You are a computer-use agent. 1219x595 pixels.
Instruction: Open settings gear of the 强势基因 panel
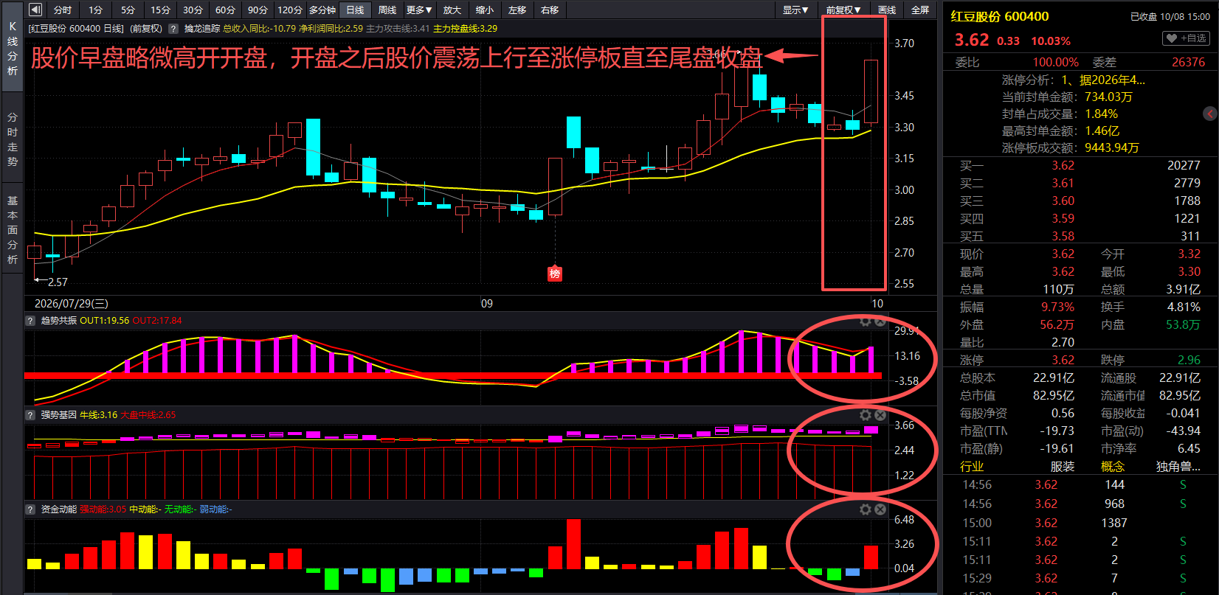pyautogui.click(x=866, y=415)
